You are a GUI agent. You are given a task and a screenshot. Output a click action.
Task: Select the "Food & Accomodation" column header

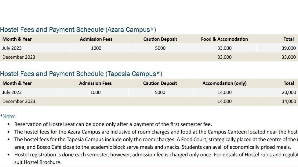click(x=224, y=39)
